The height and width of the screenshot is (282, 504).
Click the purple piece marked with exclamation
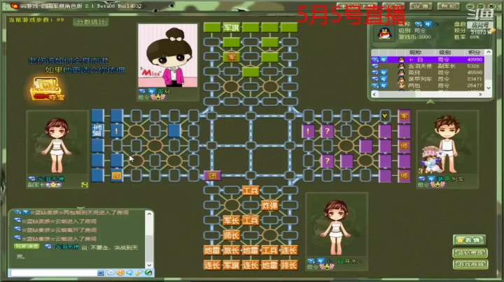[308, 131]
